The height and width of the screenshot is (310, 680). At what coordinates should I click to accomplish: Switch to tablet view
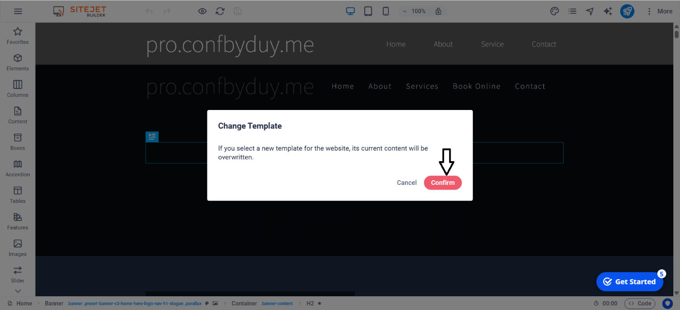coord(368,11)
